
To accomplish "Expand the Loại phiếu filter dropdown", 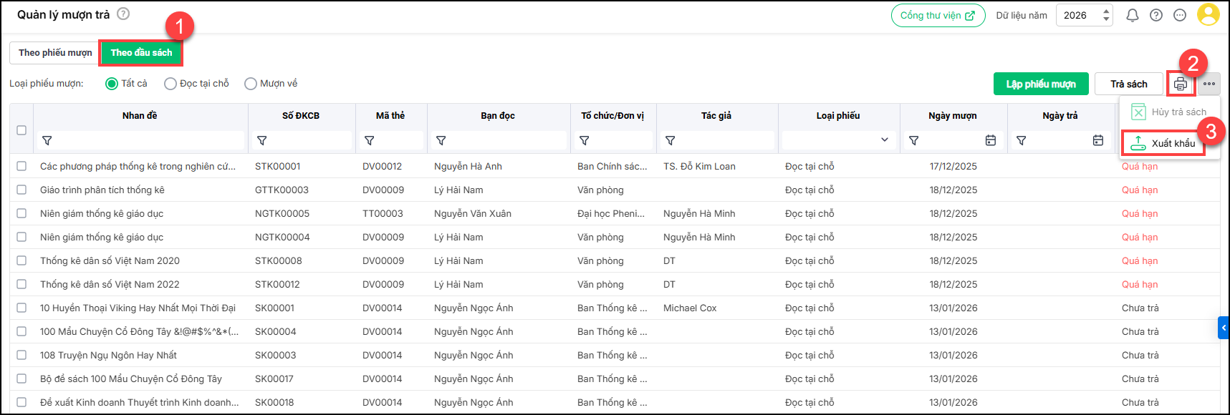I will click(885, 140).
